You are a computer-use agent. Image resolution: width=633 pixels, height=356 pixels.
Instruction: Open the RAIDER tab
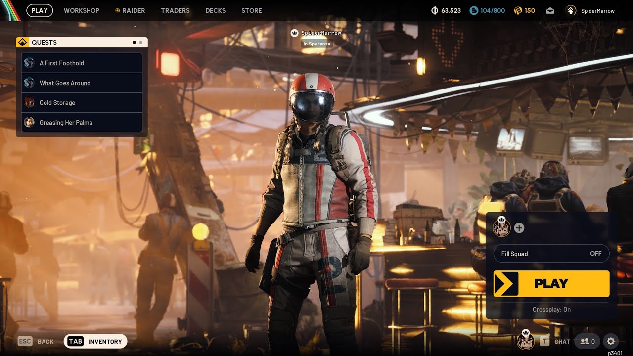(x=130, y=10)
